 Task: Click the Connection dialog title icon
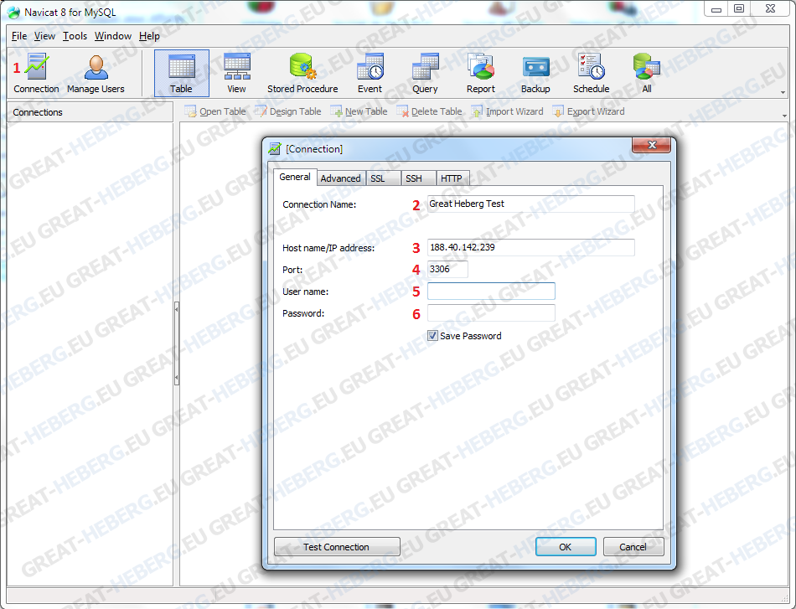tap(275, 149)
